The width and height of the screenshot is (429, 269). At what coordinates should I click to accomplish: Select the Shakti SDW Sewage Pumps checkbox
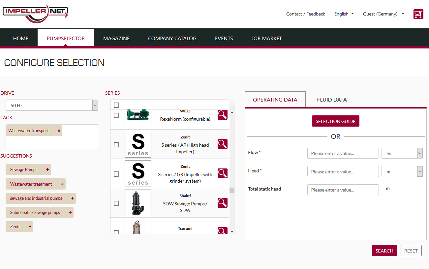[116, 203]
